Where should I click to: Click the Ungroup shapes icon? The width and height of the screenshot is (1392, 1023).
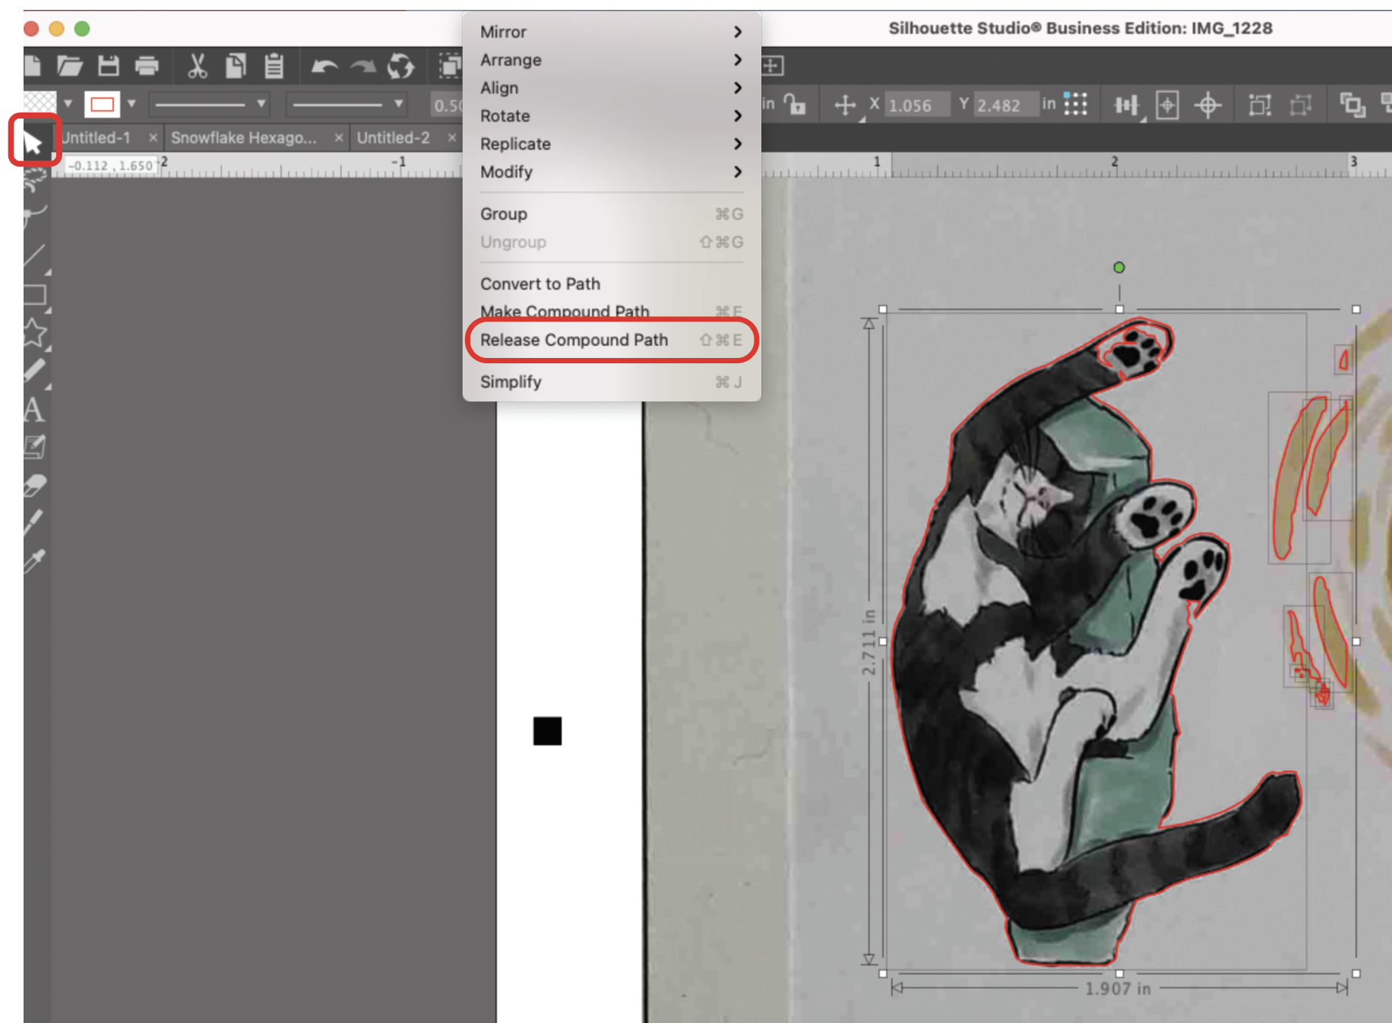[x=1301, y=105]
